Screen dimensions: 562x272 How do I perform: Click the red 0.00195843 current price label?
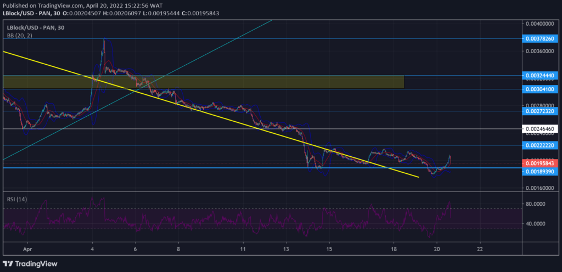(x=540, y=163)
